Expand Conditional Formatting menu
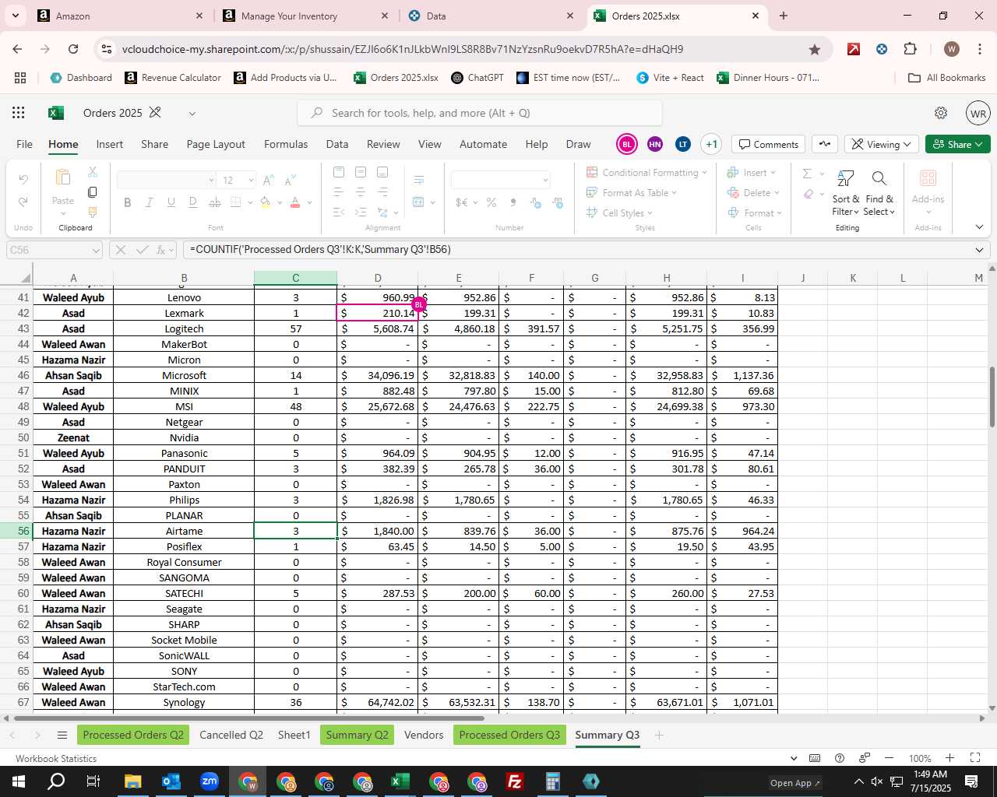This screenshot has height=797, width=997. pos(646,173)
